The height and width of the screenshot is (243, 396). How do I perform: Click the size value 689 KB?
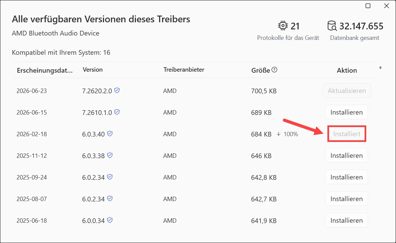tap(261, 113)
